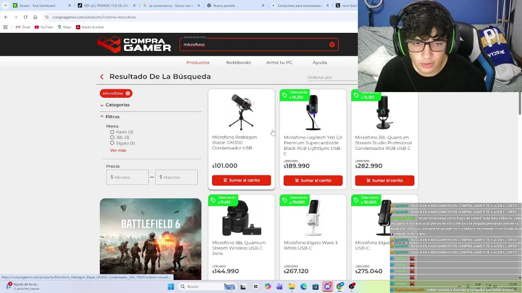The width and height of the screenshot is (522, 293).
Task: Click the $101.000 price text
Action: [225, 166]
